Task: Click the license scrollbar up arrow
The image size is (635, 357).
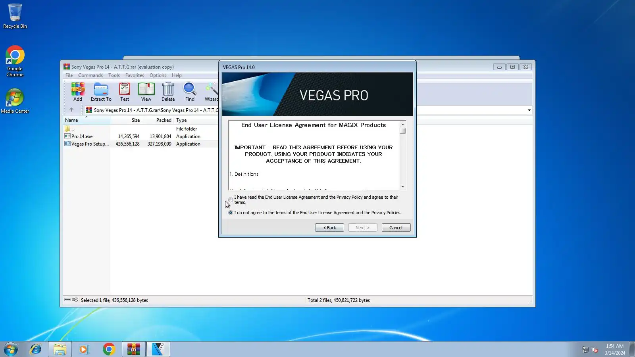Action: click(x=403, y=124)
